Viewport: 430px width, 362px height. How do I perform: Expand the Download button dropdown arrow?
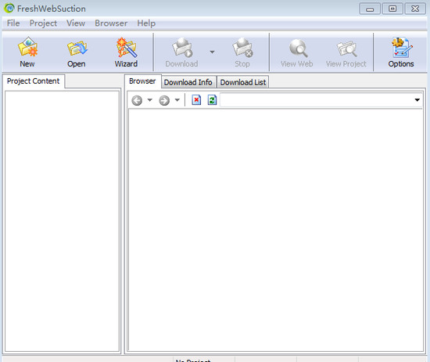coord(212,52)
